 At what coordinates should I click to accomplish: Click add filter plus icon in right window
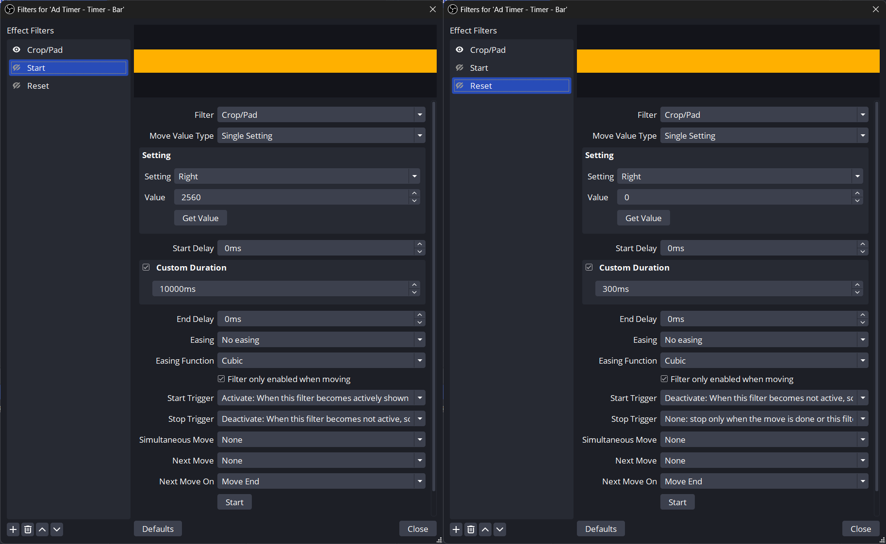pyautogui.click(x=456, y=529)
